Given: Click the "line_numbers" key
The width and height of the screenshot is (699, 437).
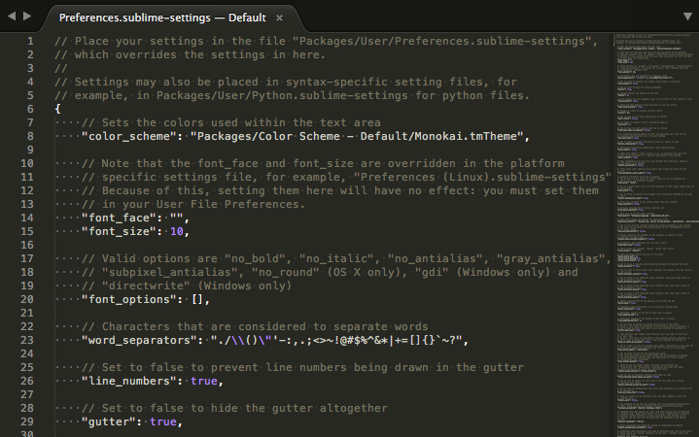Looking at the screenshot, I should [x=129, y=382].
